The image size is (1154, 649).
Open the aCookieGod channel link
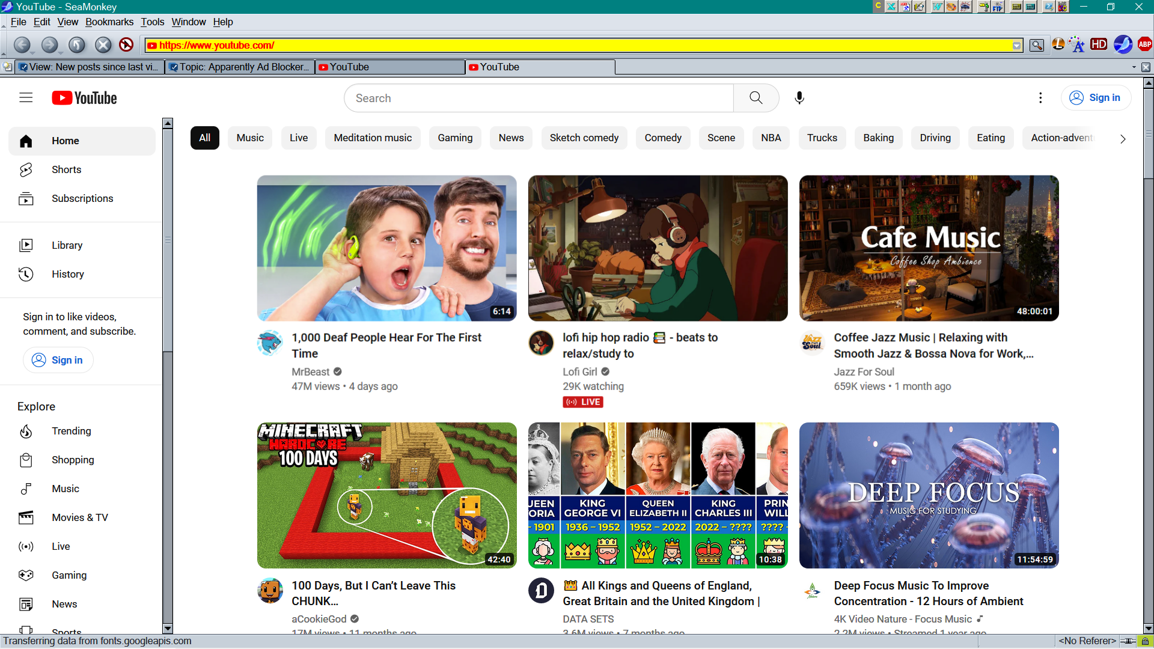point(319,619)
